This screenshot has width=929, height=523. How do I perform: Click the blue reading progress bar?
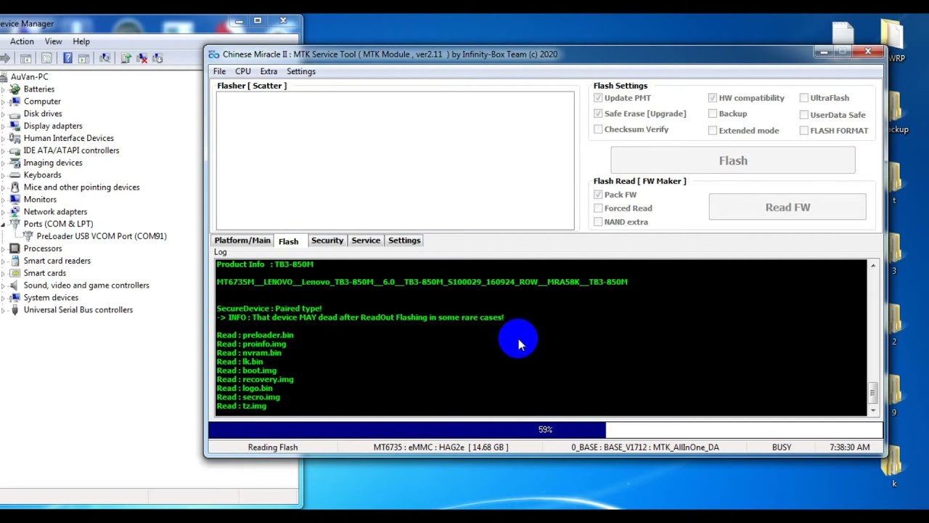point(407,430)
